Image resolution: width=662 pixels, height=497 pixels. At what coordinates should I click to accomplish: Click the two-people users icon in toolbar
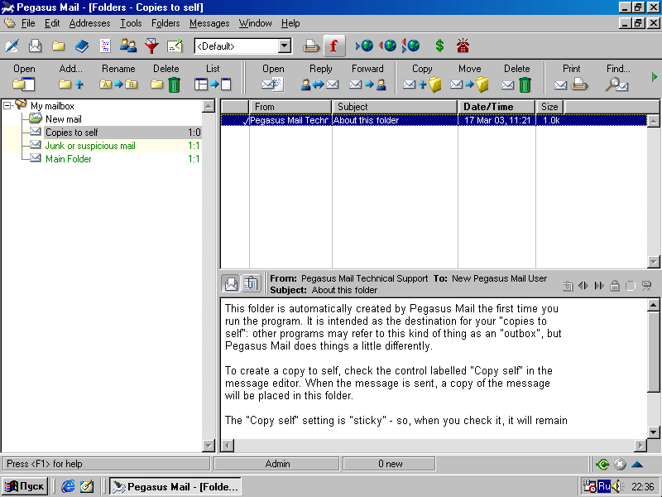pyautogui.click(x=128, y=46)
